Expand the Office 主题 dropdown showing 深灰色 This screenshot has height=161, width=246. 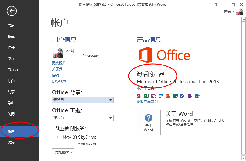tap(83, 118)
